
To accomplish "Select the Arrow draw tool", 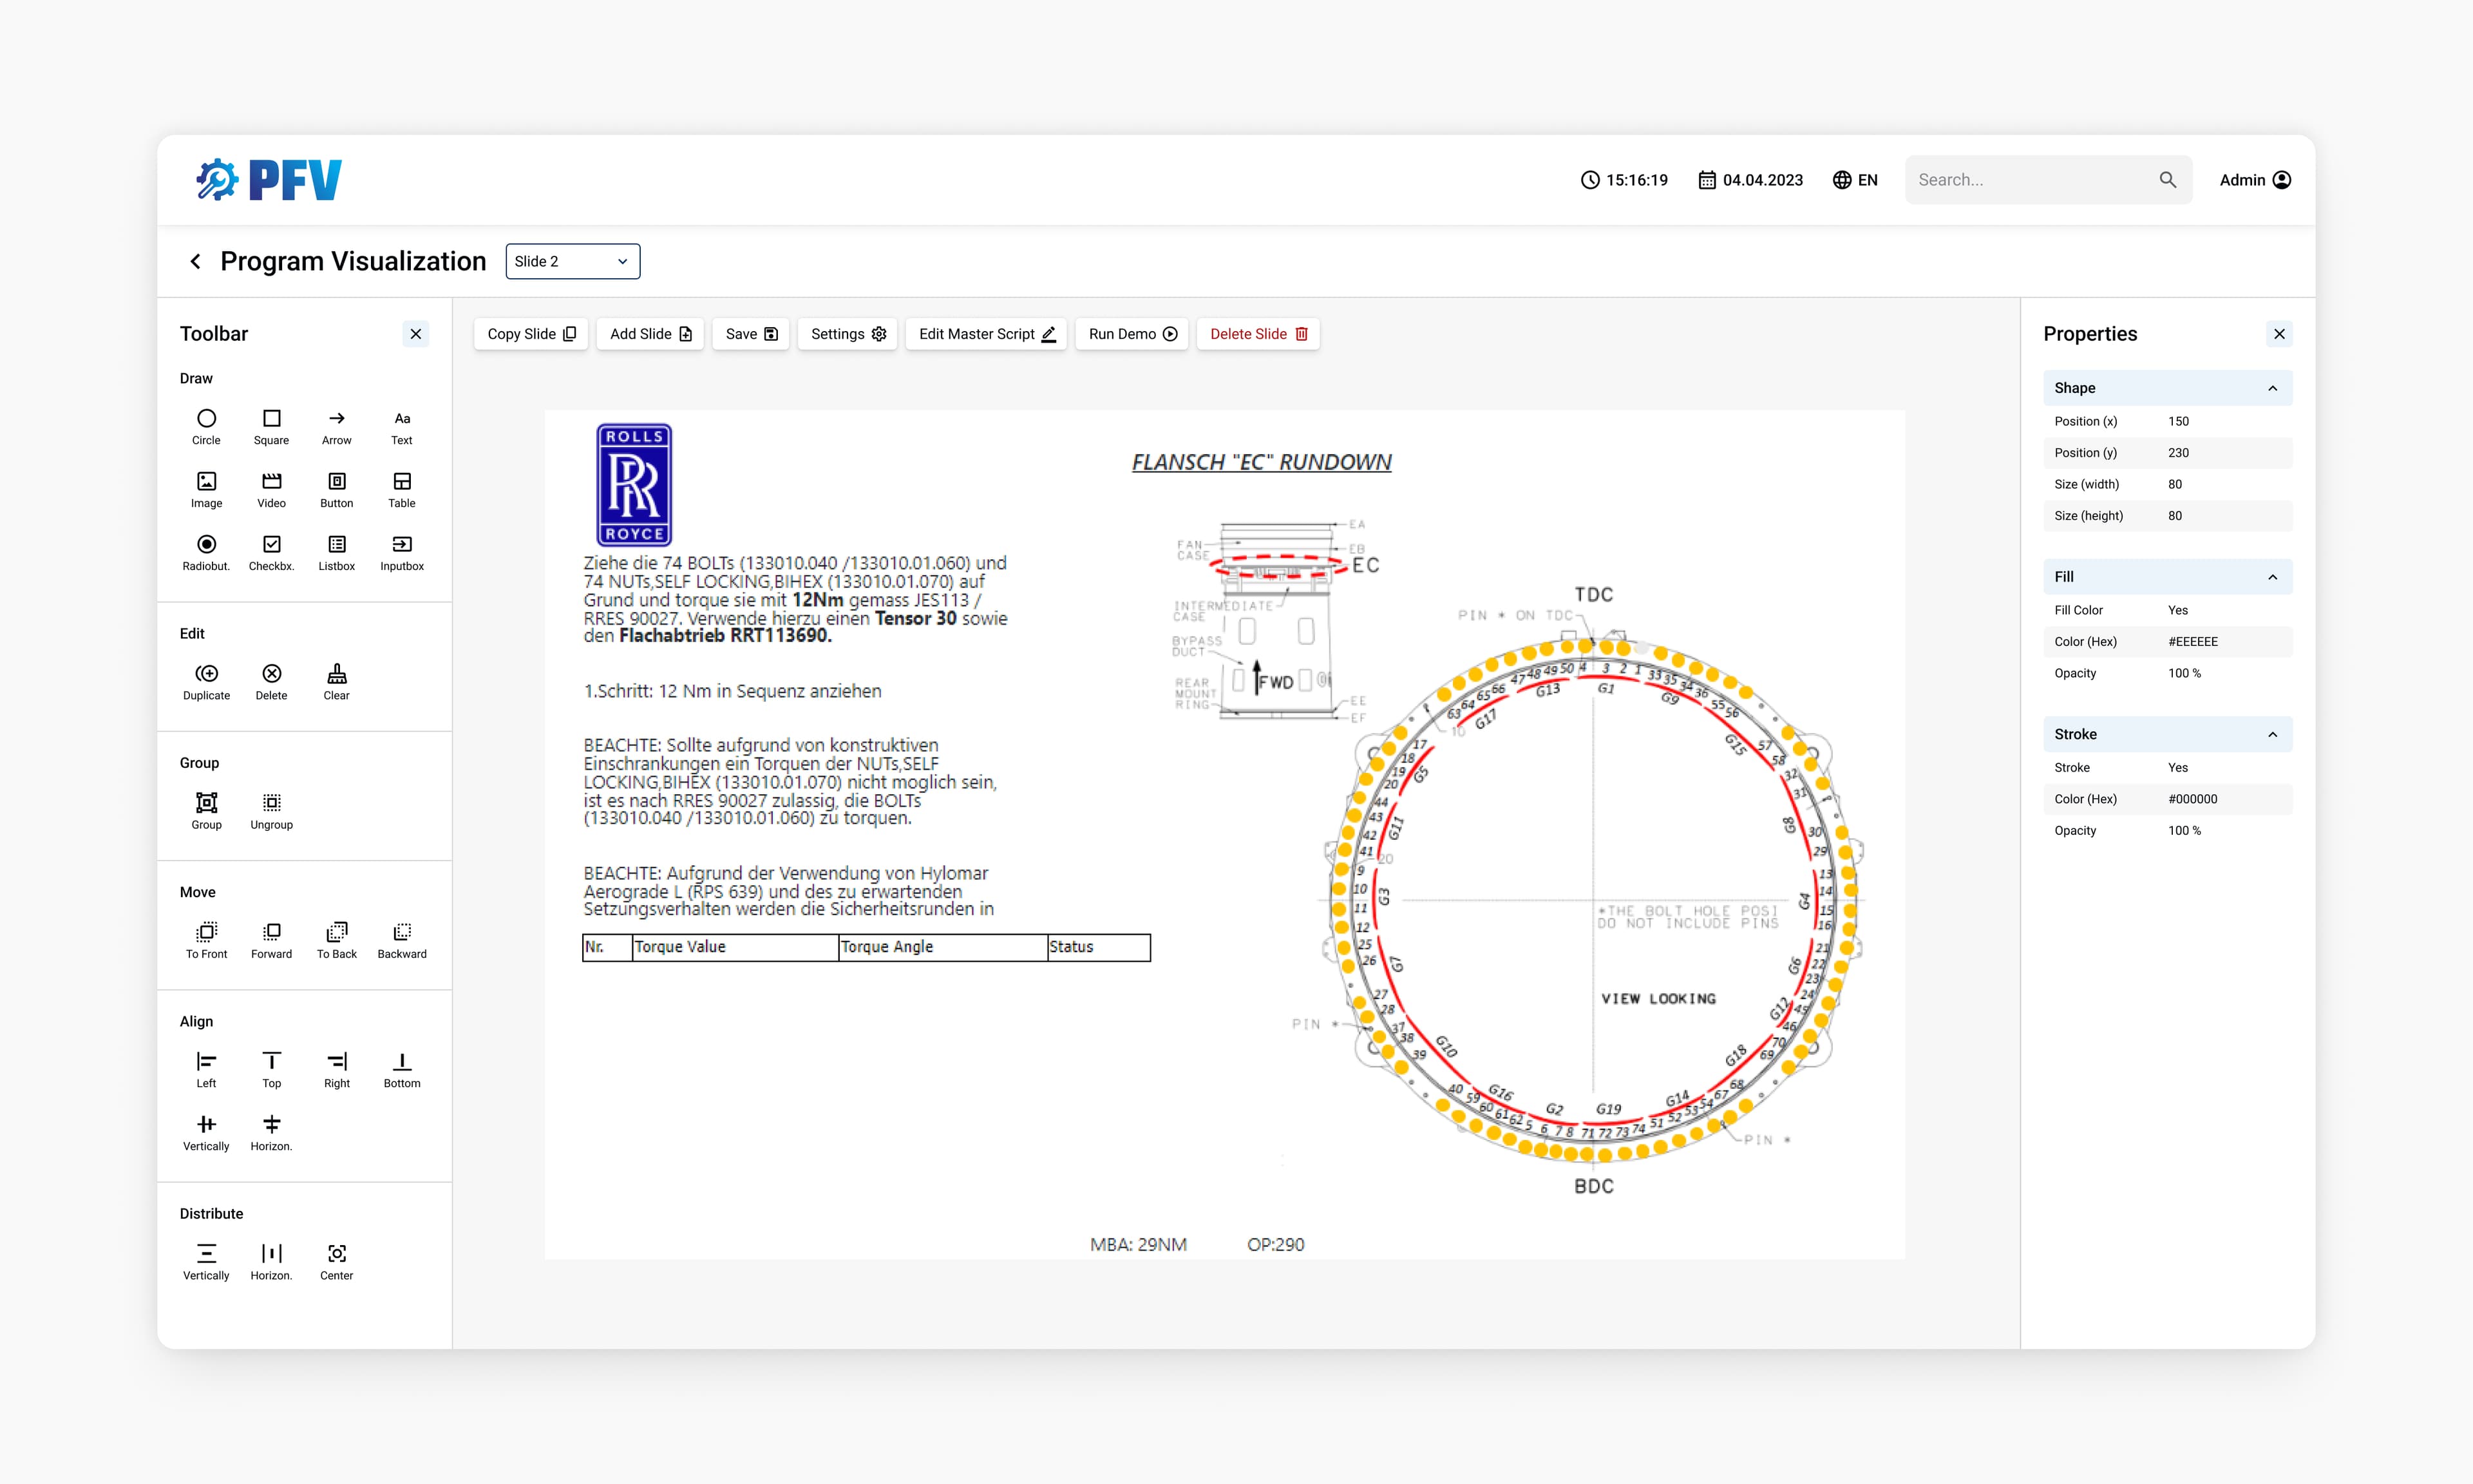I will point(337,427).
